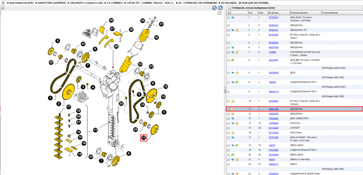This screenshot has width=363, height=175.
Task: Click blue arrow icon for part 87757537
Action: 232,17
